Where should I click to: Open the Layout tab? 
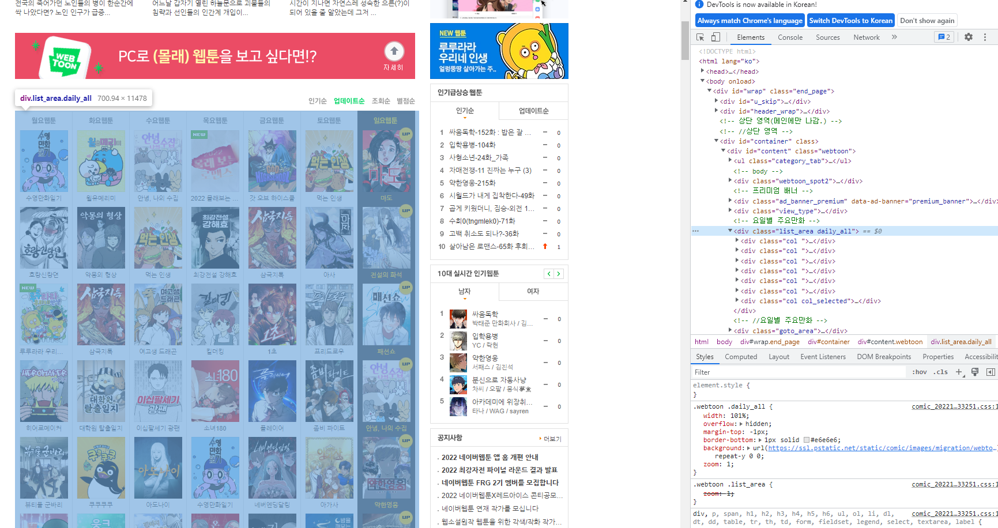778,357
